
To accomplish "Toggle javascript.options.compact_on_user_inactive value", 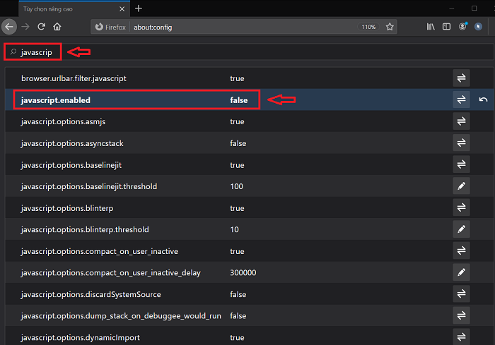I will click(x=461, y=250).
